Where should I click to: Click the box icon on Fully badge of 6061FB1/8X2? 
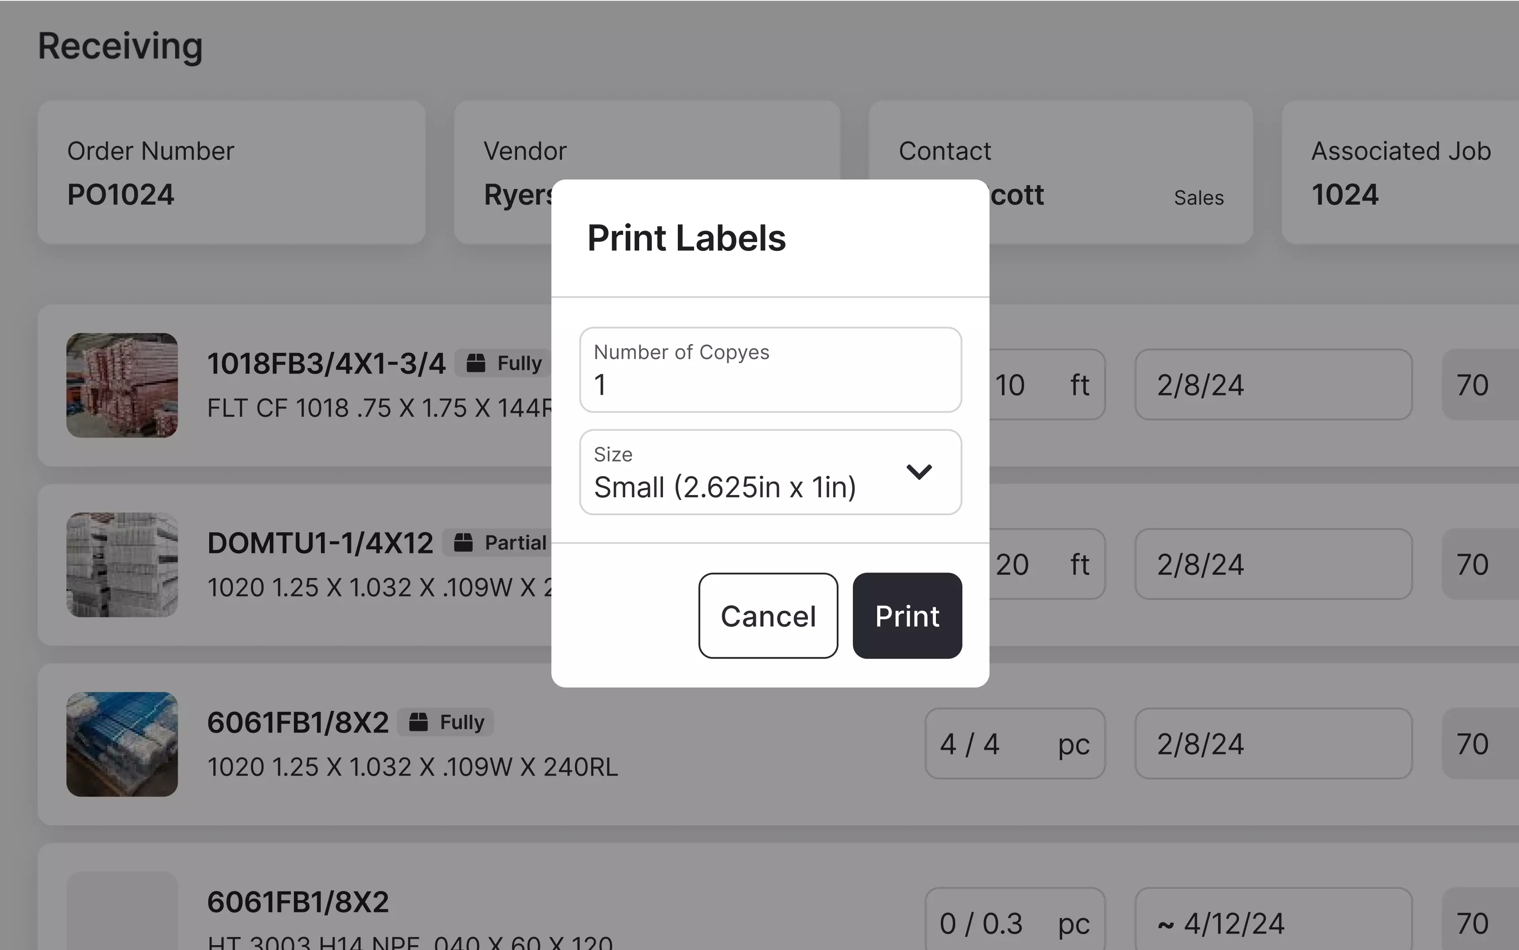[x=418, y=722]
